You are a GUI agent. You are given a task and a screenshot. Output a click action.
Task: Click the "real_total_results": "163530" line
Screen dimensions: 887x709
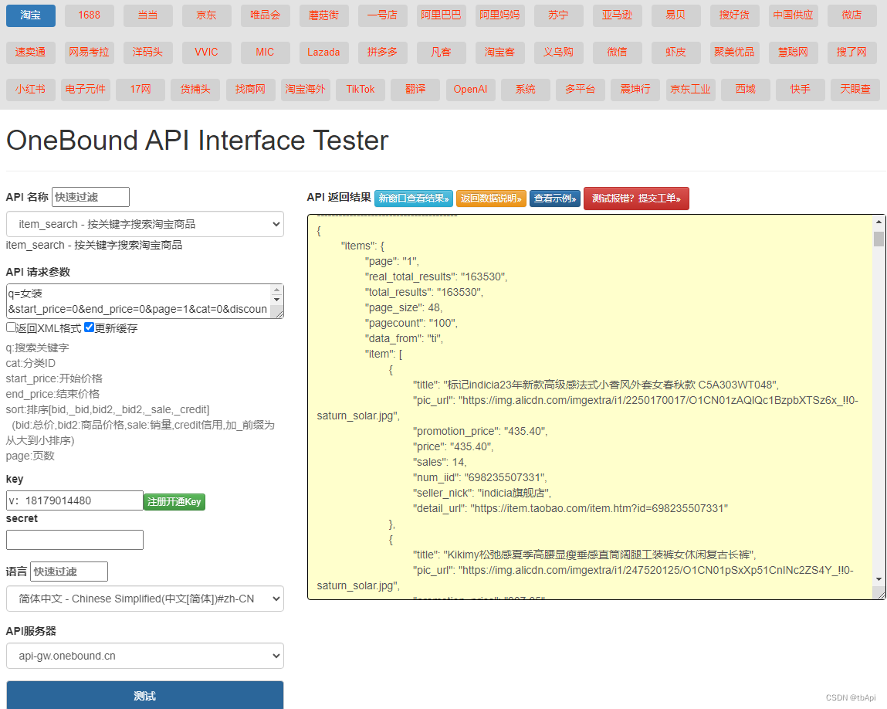click(436, 276)
